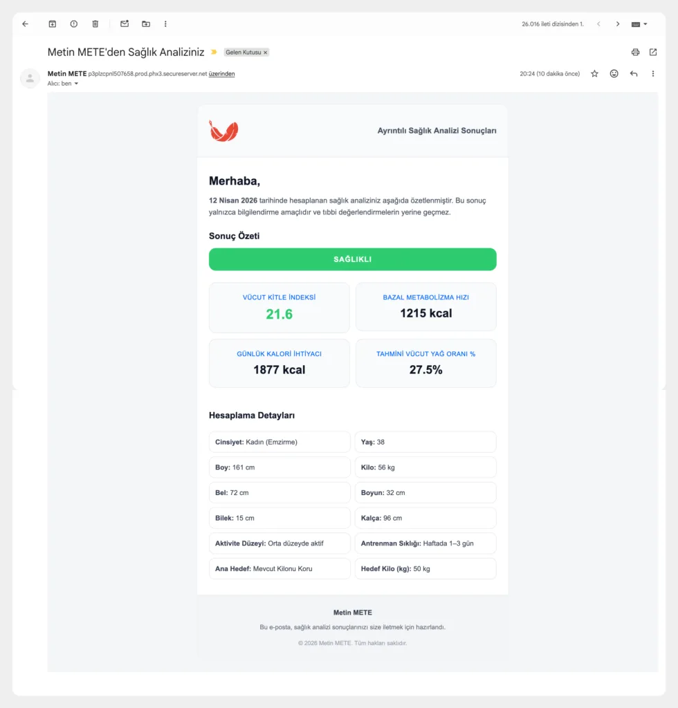Mark the email as unread
678x708 pixels.
pyautogui.click(x=125, y=24)
